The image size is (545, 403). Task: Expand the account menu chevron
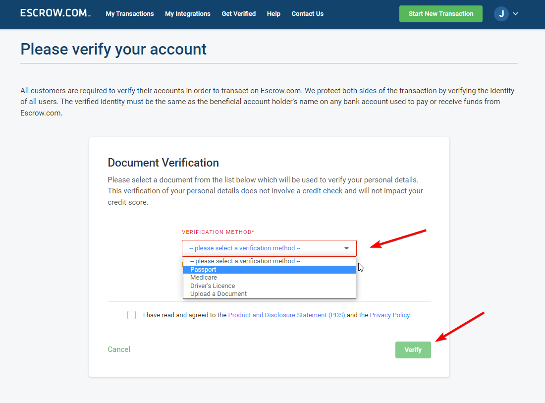click(x=516, y=14)
